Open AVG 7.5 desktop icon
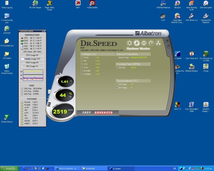 177,106
